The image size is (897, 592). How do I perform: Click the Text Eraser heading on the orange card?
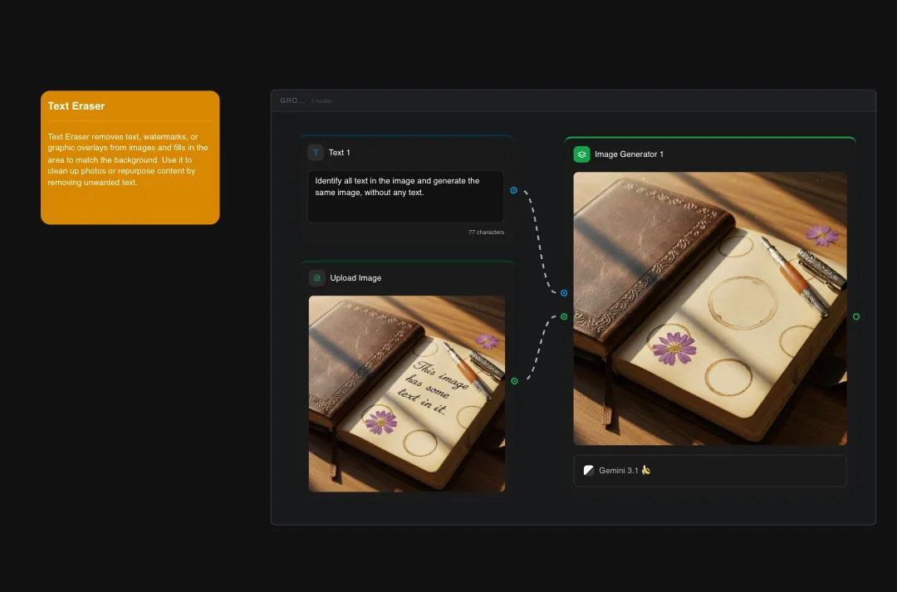click(76, 105)
